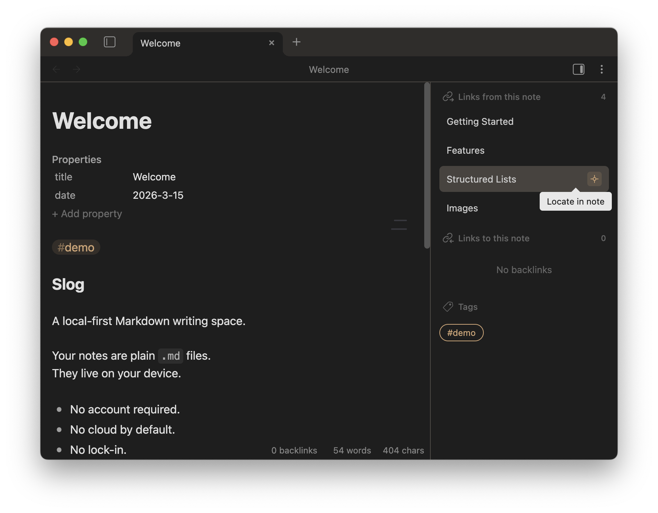Click the editor vertical scrollbar

click(x=427, y=166)
